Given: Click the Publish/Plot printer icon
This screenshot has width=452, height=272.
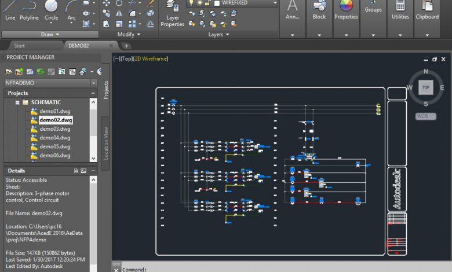Looking at the screenshot, I should pos(83,72).
